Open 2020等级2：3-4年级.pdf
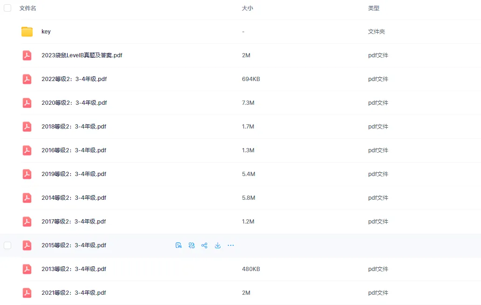 pos(74,103)
